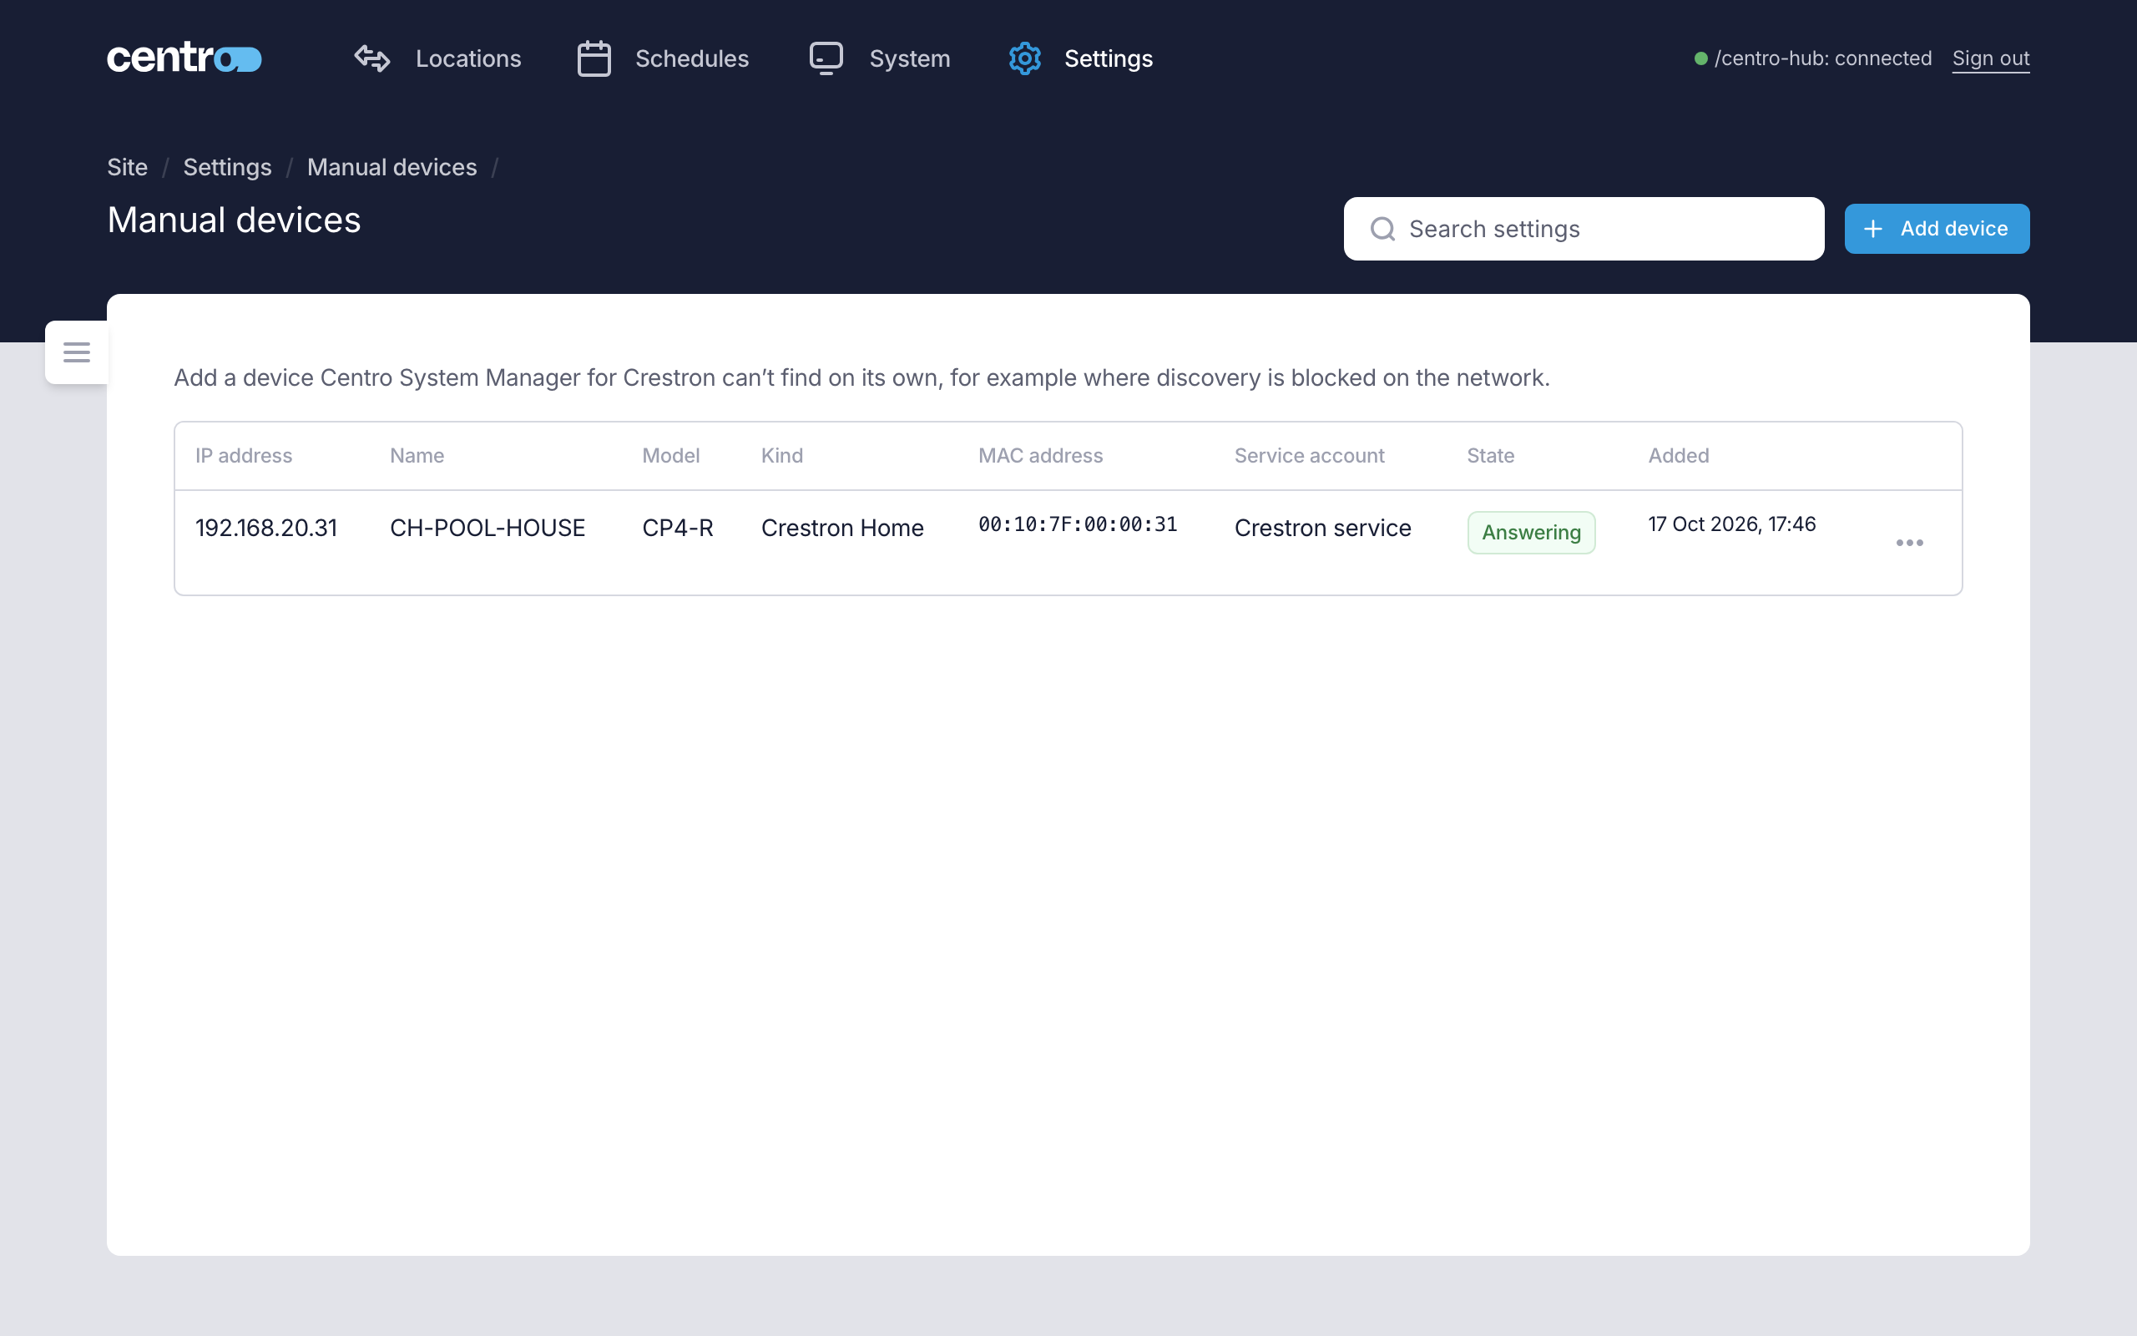Click the Answering state badge
Viewport: 2137px width, 1336px height.
pos(1531,532)
